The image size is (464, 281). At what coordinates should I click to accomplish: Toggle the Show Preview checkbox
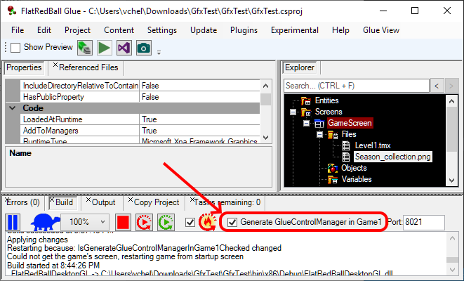[x=15, y=47]
